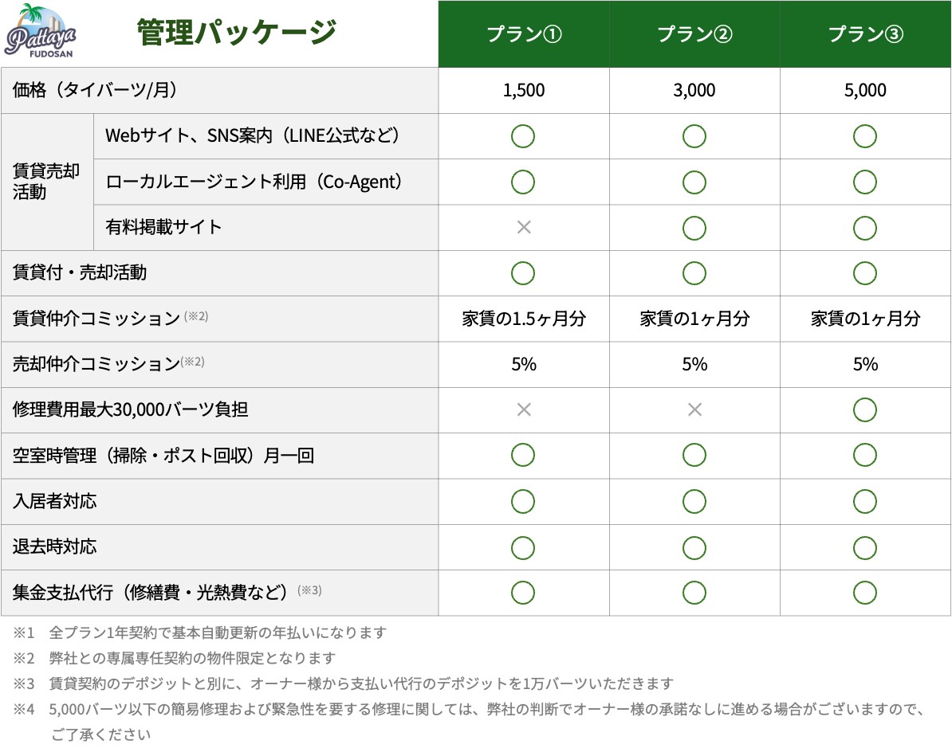Click the ※3 deposit footnote text
The width and height of the screenshot is (952, 752).
coord(344,683)
